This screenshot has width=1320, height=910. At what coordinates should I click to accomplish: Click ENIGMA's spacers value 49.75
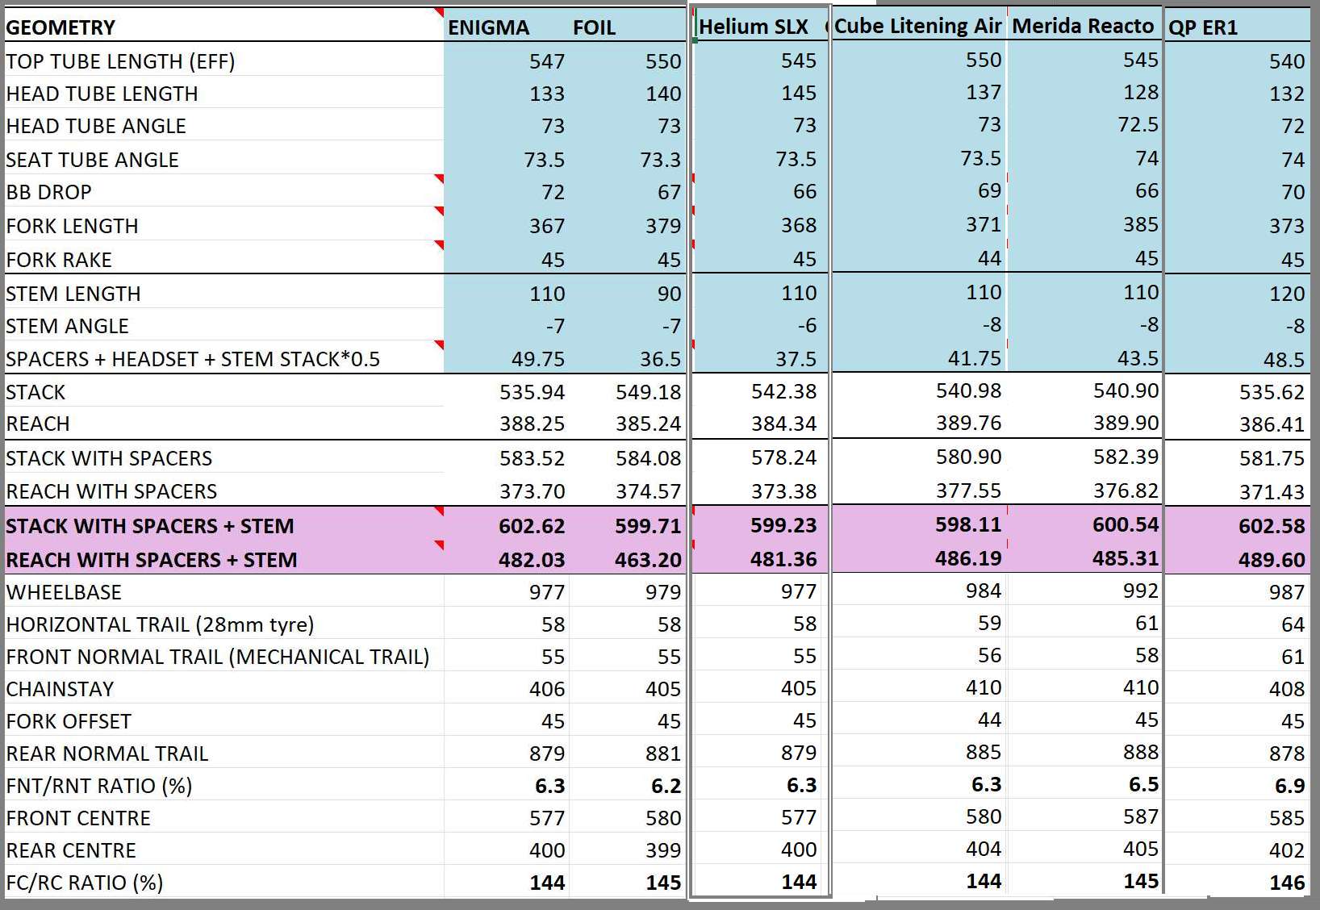537,359
